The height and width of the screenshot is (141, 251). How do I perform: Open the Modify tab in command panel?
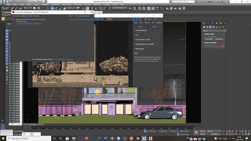pos(208,23)
